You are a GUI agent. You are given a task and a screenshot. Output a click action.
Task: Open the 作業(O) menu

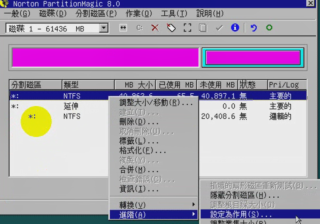(139, 14)
